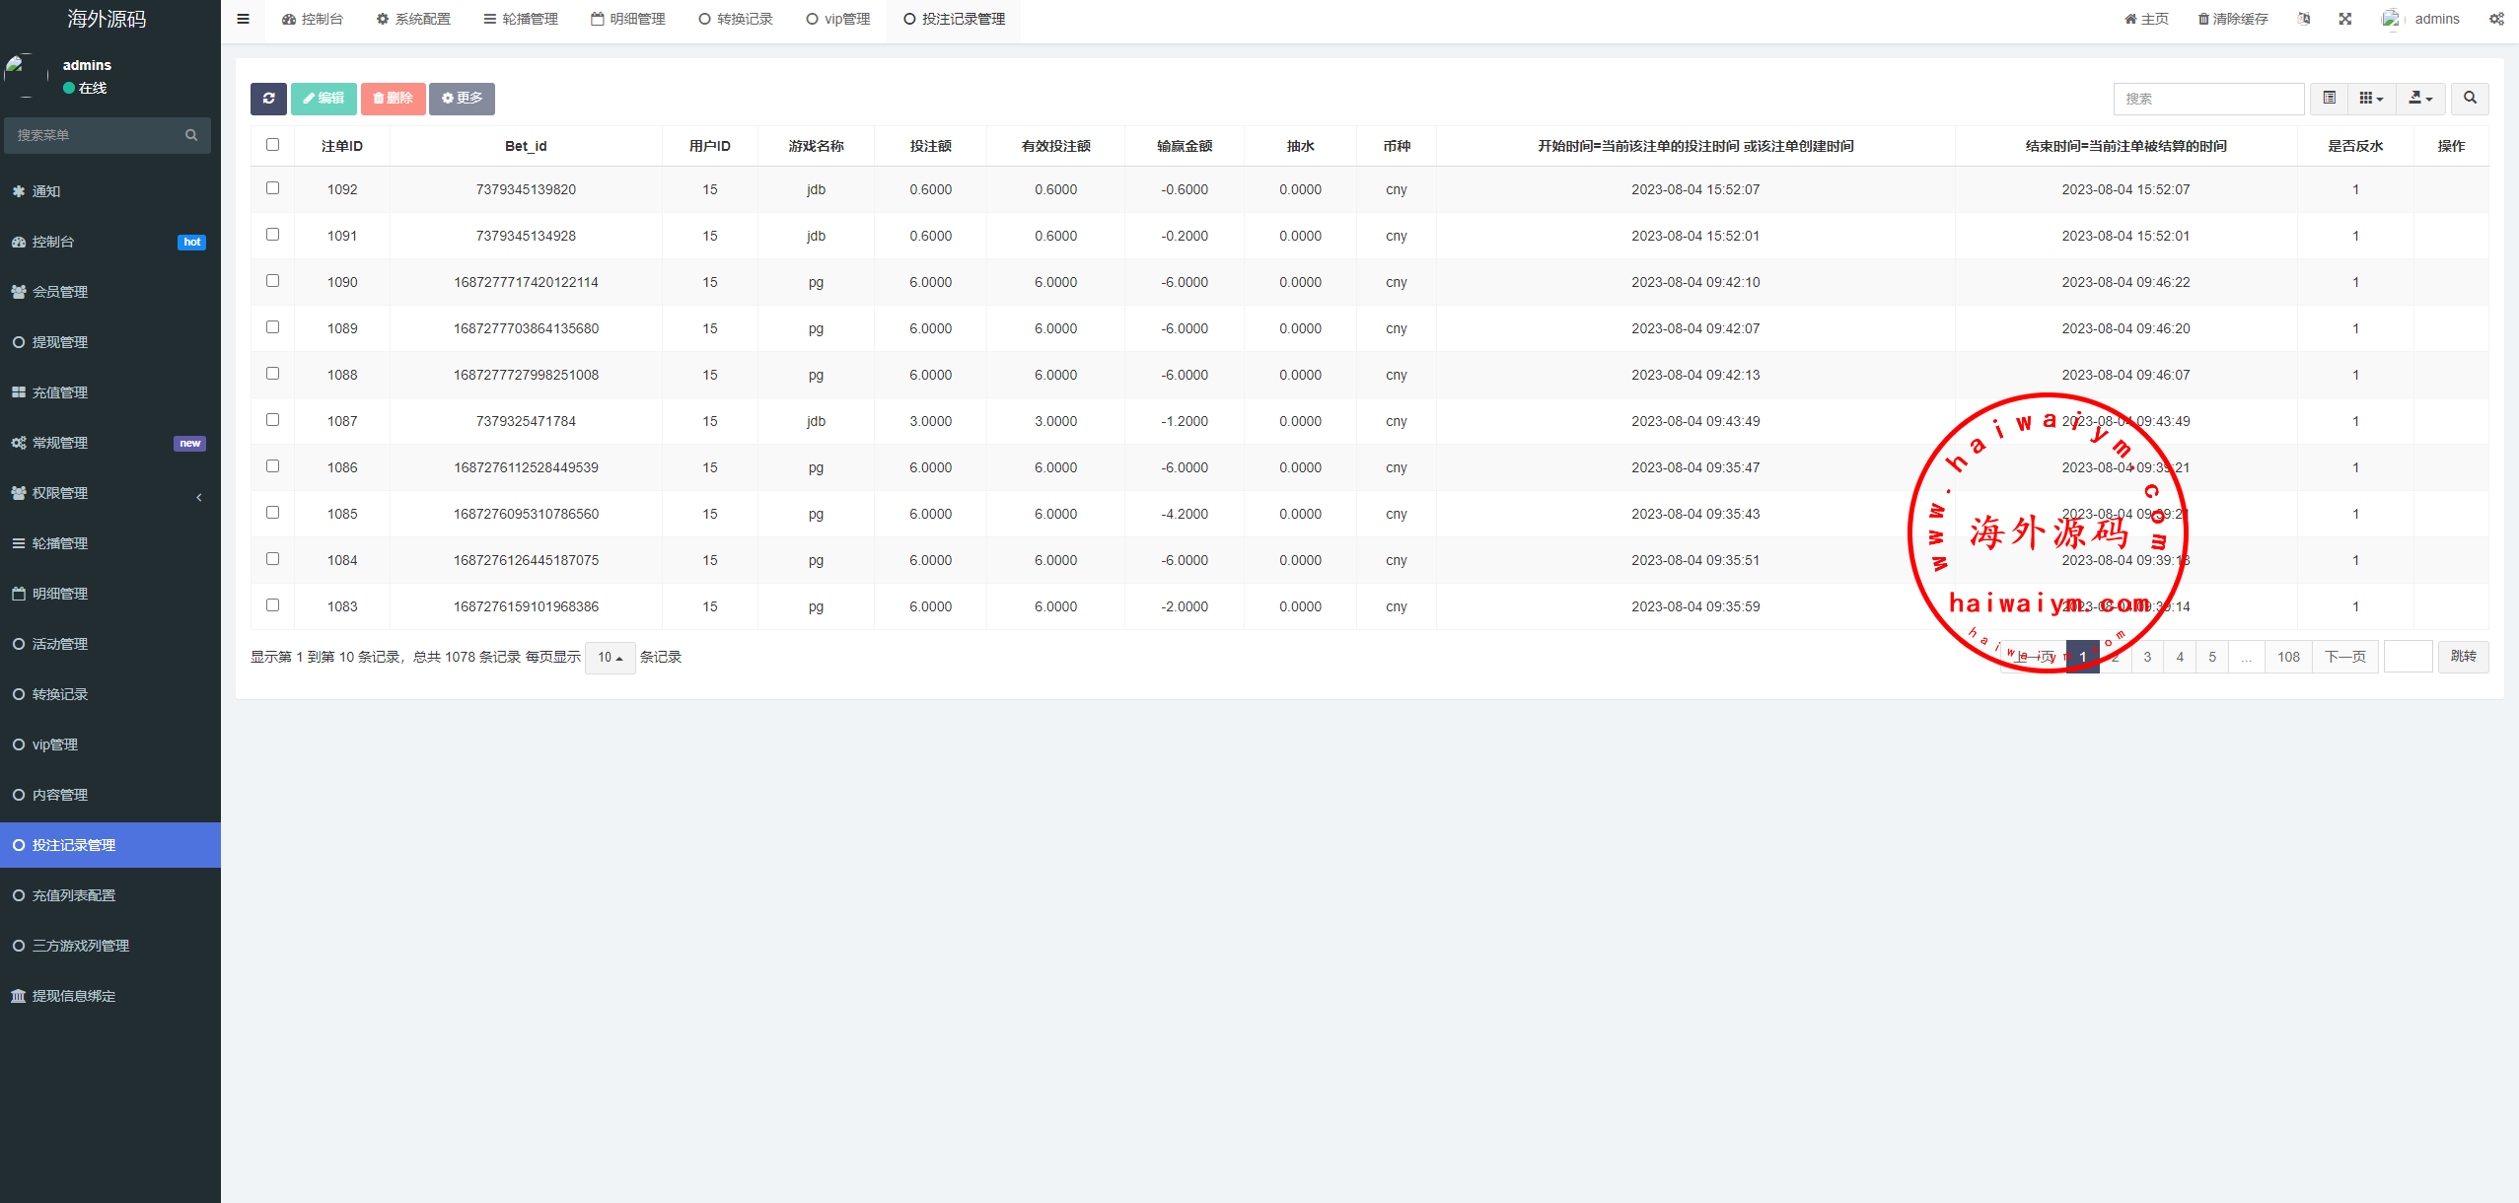This screenshot has width=2519, height=1203.
Task: Switch to the 系统配置 tab
Action: click(x=413, y=19)
